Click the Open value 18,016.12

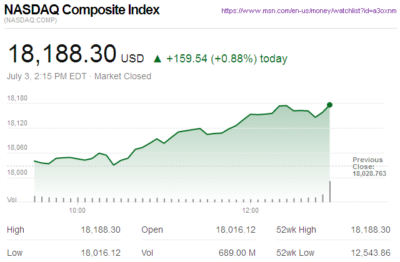[x=234, y=230]
